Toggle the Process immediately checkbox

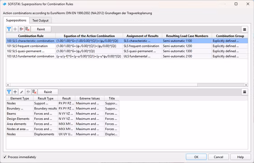pos(5,157)
